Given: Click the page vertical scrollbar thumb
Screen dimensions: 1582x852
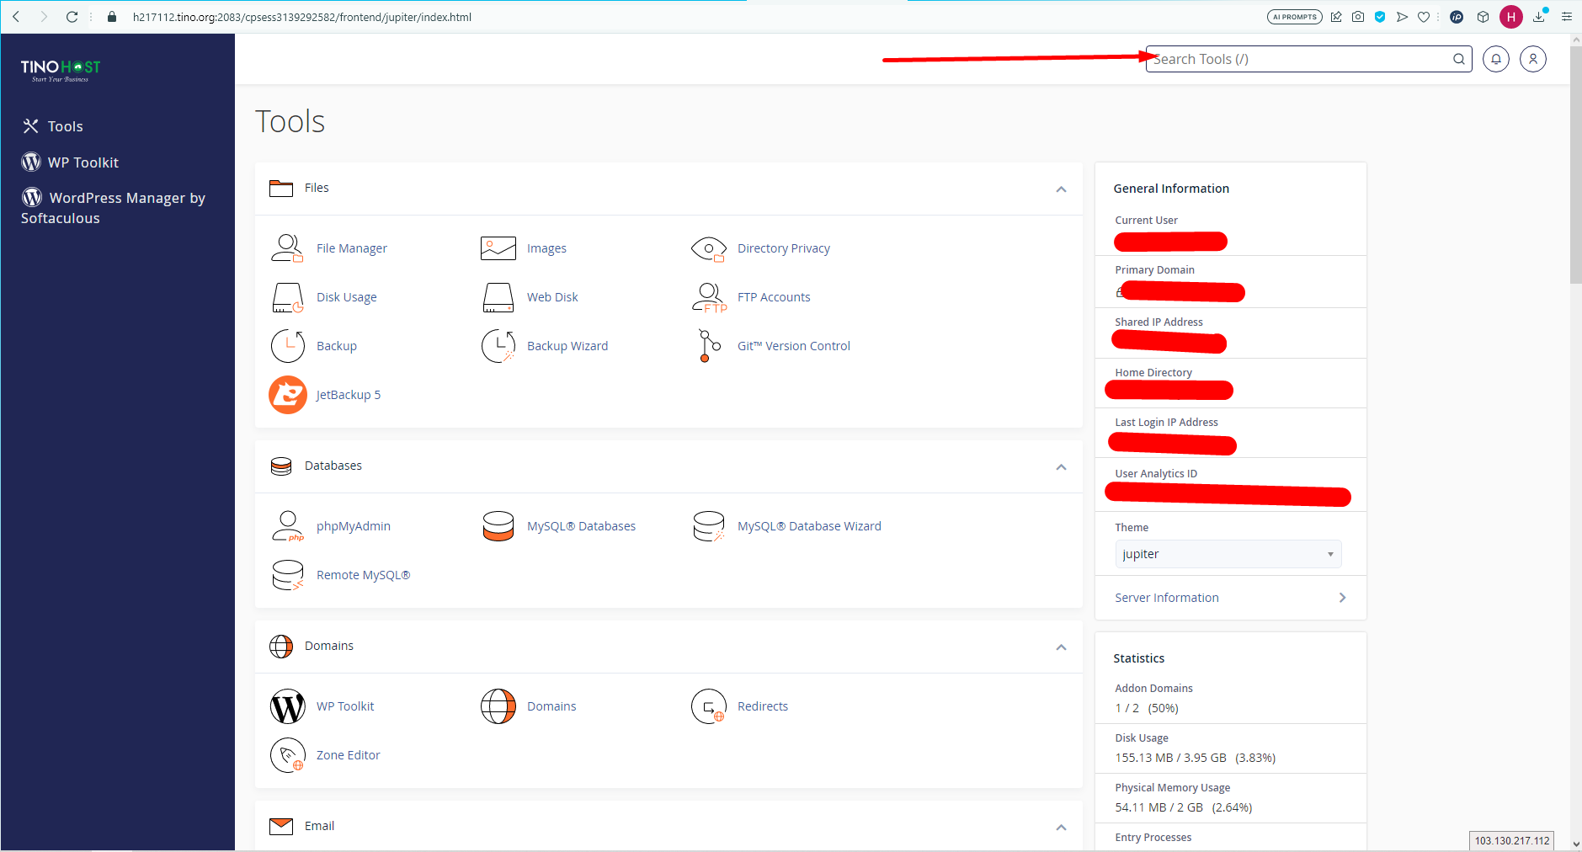Looking at the screenshot, I should click(1575, 164).
